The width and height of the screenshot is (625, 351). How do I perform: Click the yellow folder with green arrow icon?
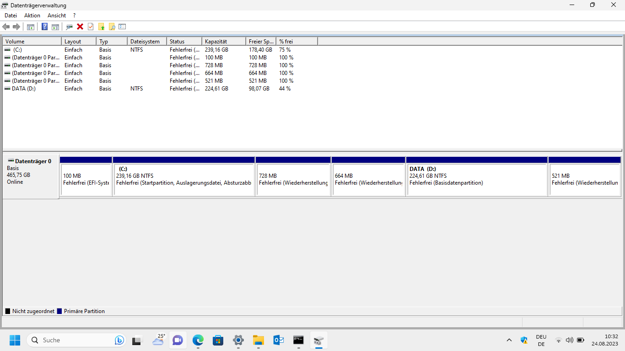pos(101,27)
